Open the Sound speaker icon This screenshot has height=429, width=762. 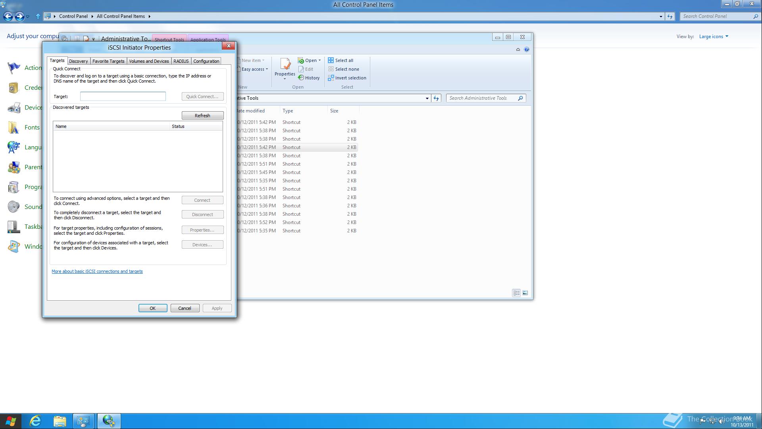tap(13, 207)
